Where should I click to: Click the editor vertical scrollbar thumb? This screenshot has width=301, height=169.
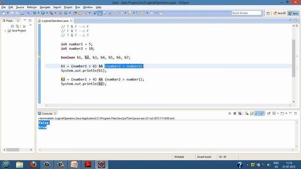tap(293, 58)
